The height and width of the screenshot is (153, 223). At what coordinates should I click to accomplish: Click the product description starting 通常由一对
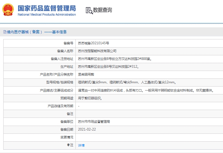[146, 90]
